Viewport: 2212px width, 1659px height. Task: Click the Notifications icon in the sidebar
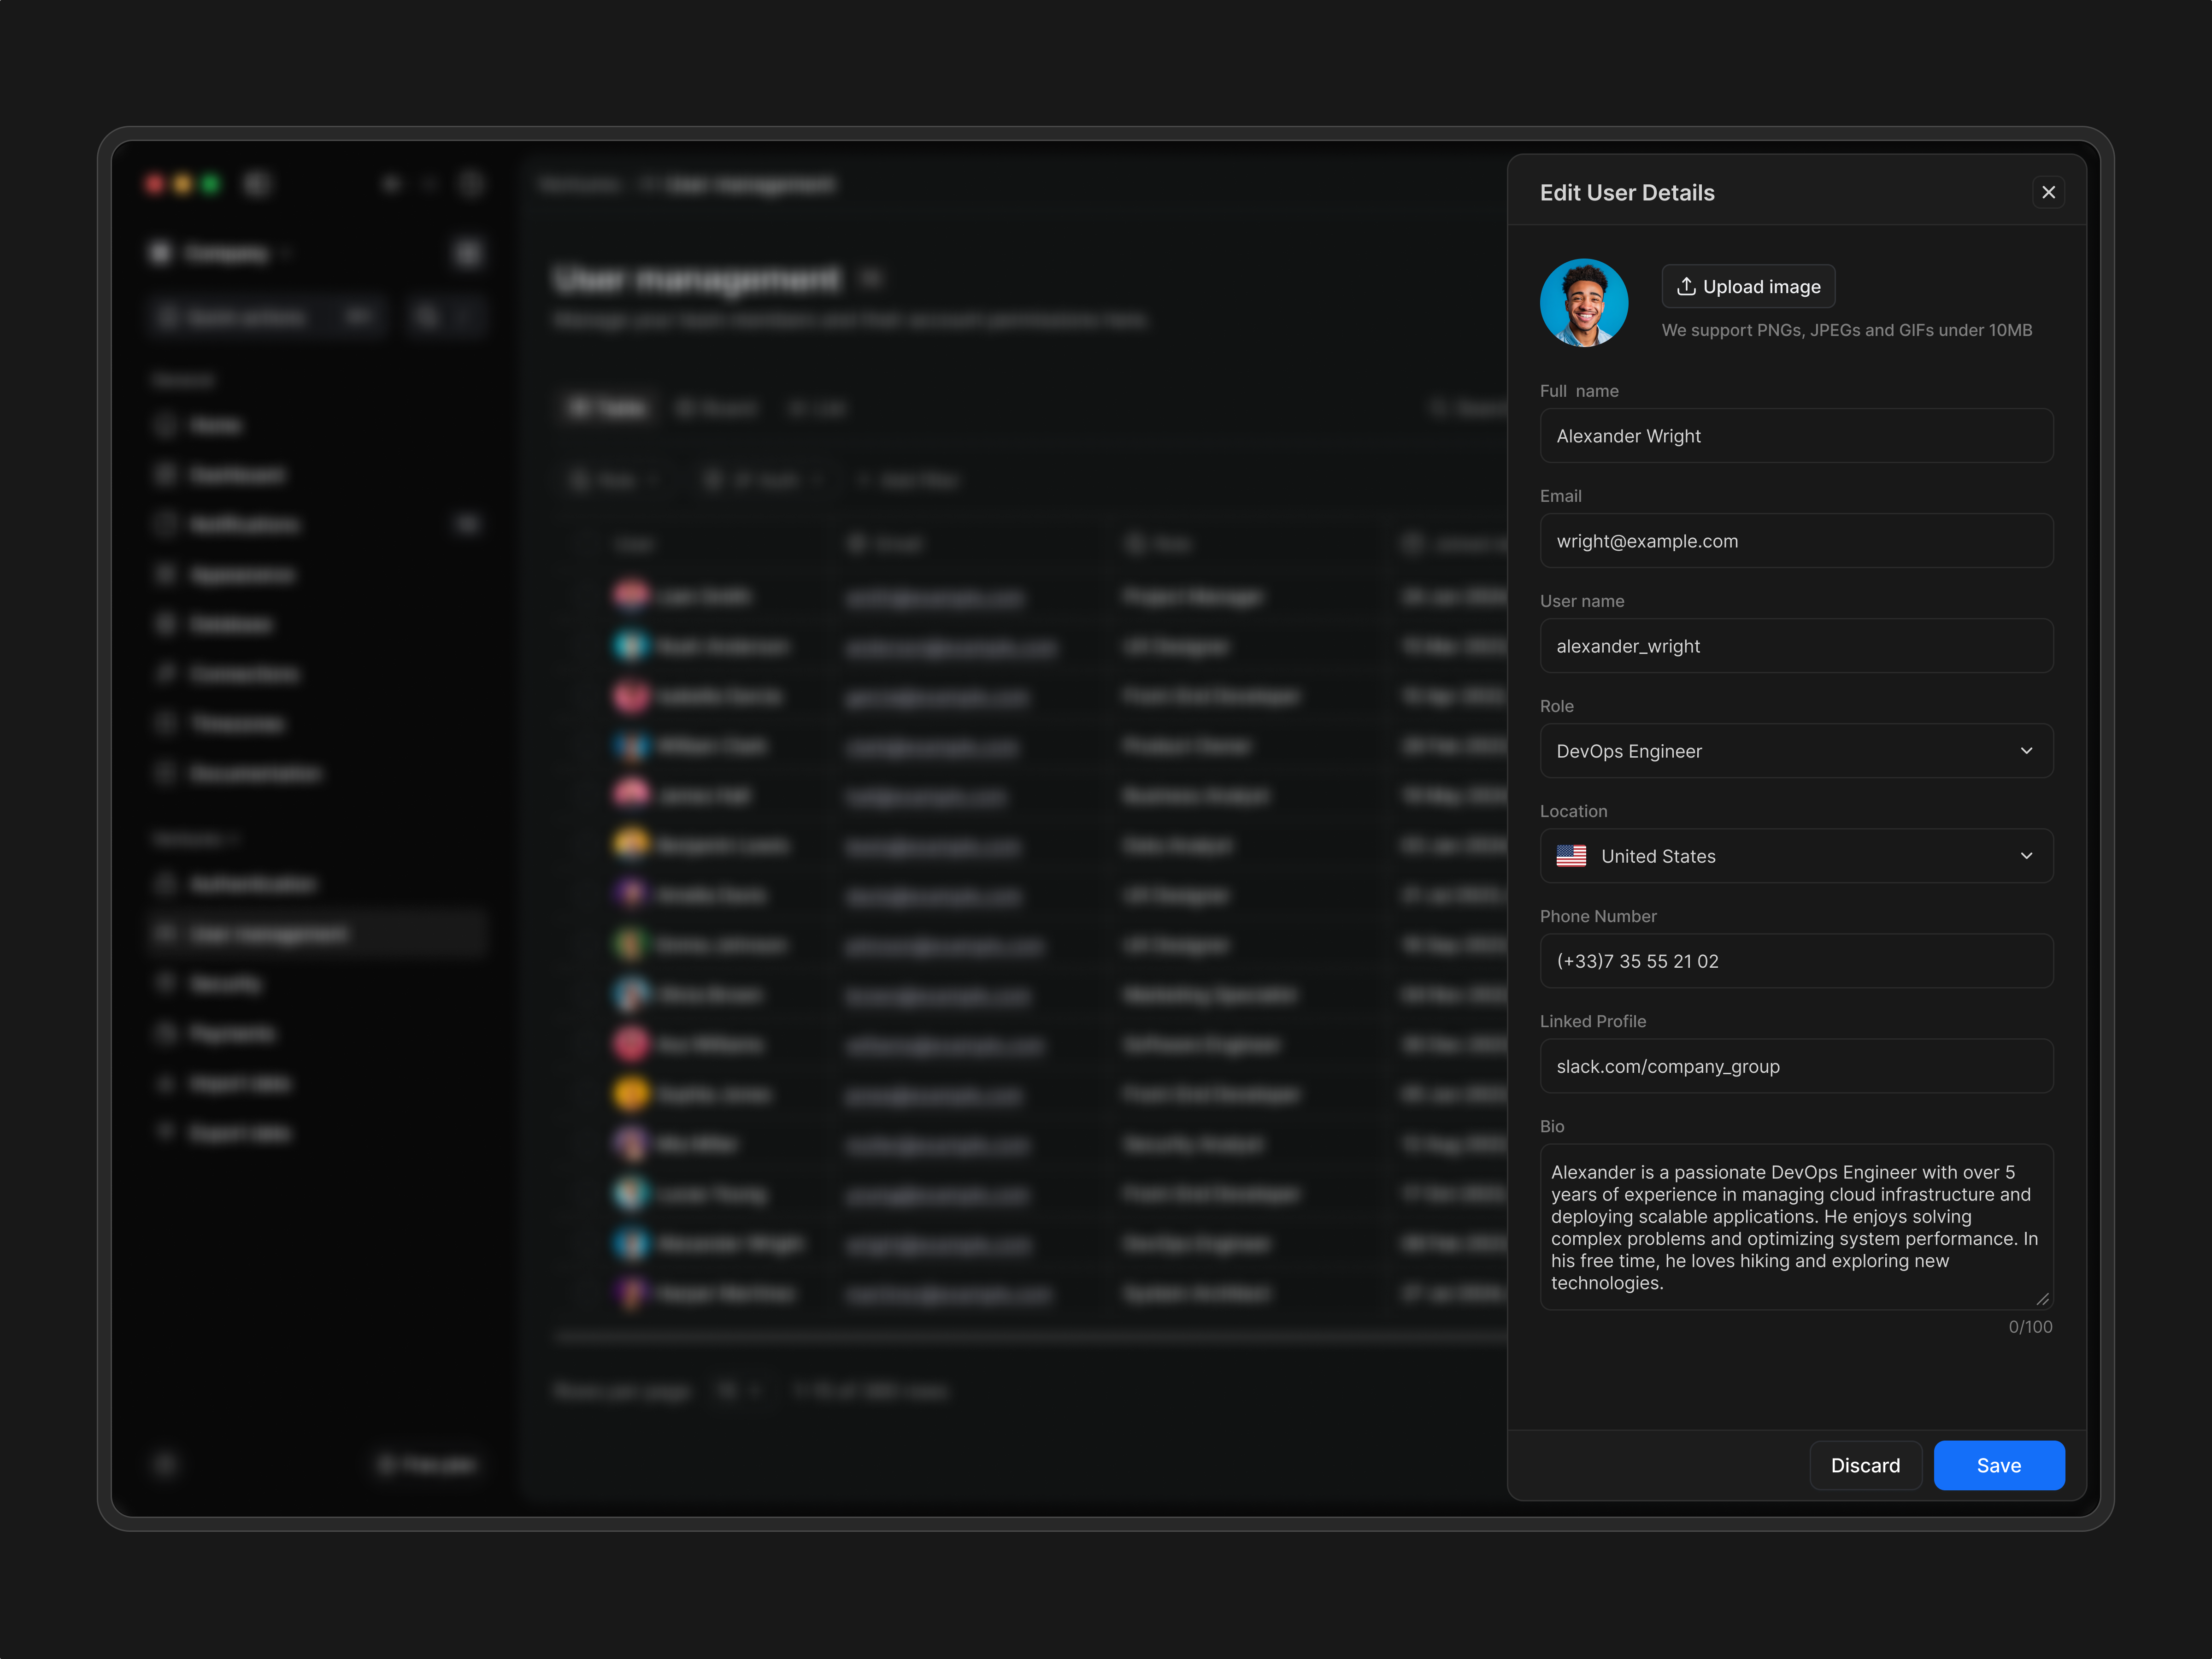tap(166, 524)
